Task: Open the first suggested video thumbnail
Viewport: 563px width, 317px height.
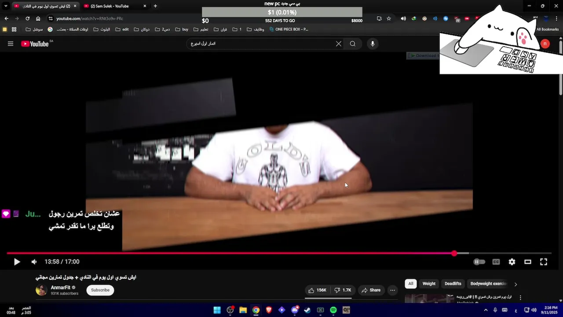Action: pyautogui.click(x=429, y=299)
